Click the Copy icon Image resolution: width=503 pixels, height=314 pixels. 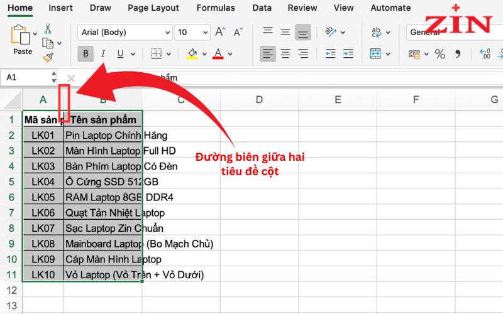point(48,43)
